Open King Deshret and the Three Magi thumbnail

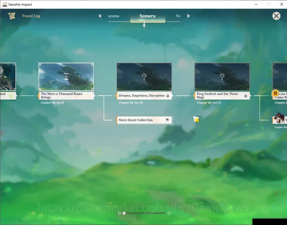pos(222,77)
